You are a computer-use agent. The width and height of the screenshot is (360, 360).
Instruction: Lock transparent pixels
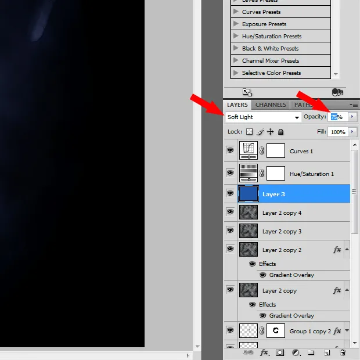point(250,132)
